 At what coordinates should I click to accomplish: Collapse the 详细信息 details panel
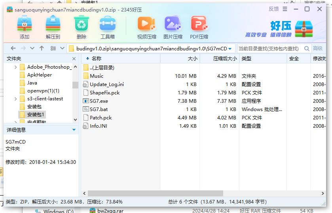point(74,130)
